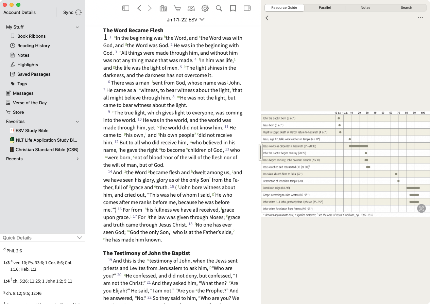The image size is (430, 304).
Task: Open Book Ribbons in sidebar
Action: pos(31,36)
